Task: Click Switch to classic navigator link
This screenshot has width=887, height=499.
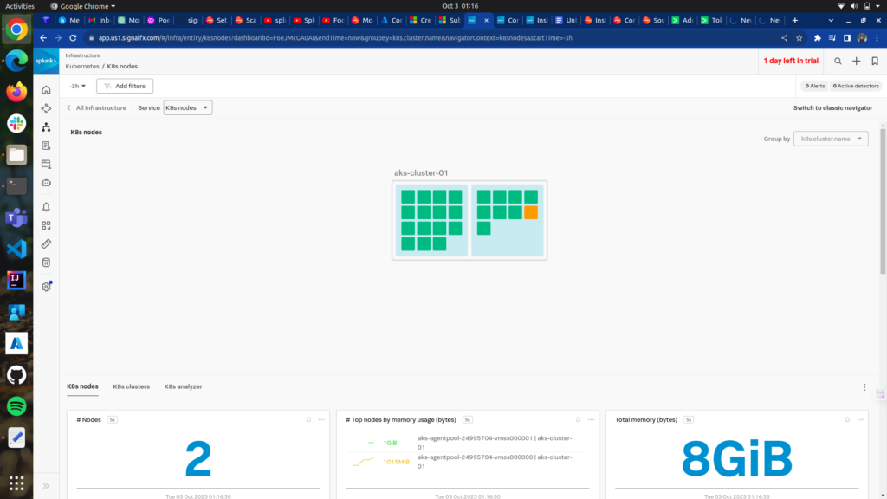Action: (x=832, y=107)
